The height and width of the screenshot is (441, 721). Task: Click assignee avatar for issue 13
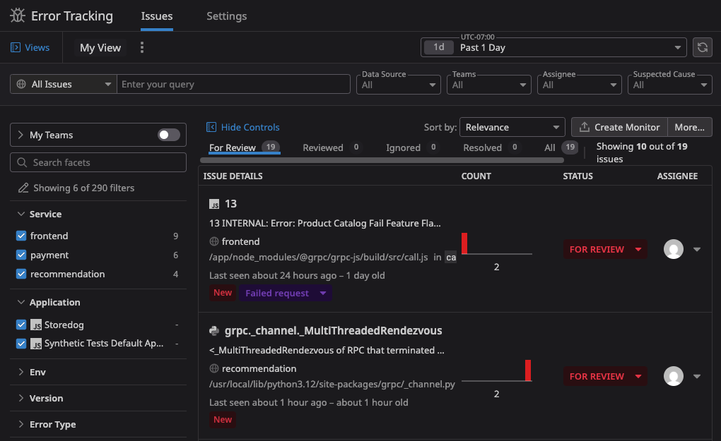[x=674, y=249]
